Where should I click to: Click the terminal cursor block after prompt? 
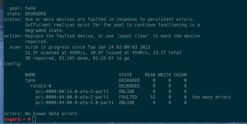34,119
